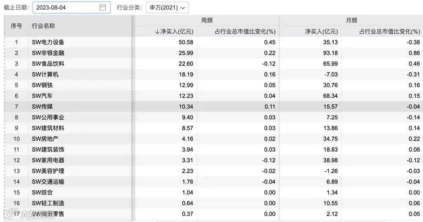The width and height of the screenshot is (423, 222).
Task: Click monthly net buy value -7.03
Action: click(x=331, y=74)
